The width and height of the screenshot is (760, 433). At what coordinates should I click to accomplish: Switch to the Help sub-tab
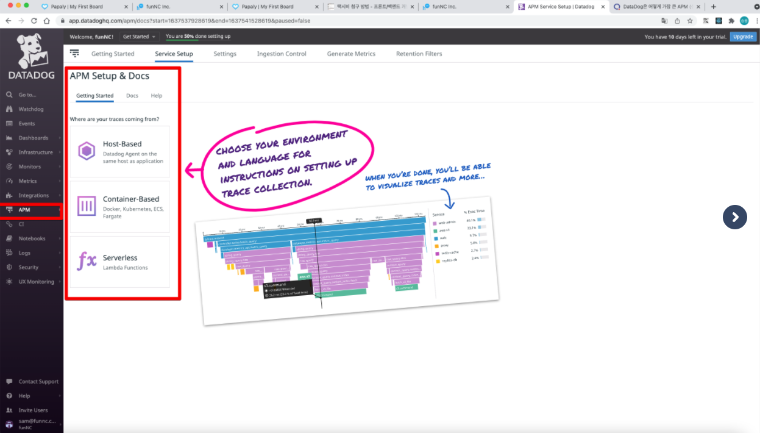pyautogui.click(x=157, y=96)
